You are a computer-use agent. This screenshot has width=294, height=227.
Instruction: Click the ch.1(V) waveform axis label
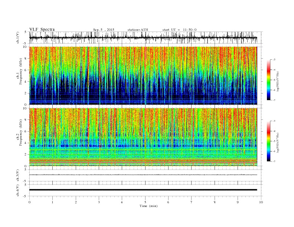(18, 37)
